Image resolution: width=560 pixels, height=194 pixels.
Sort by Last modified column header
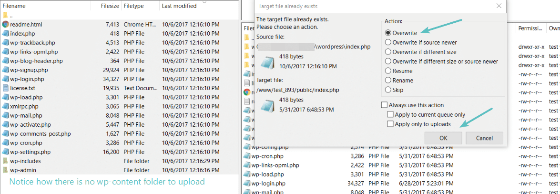pos(179,6)
